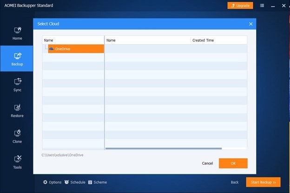Click the C:\Users\xclusive\OneDrive path text

[x=62, y=155]
